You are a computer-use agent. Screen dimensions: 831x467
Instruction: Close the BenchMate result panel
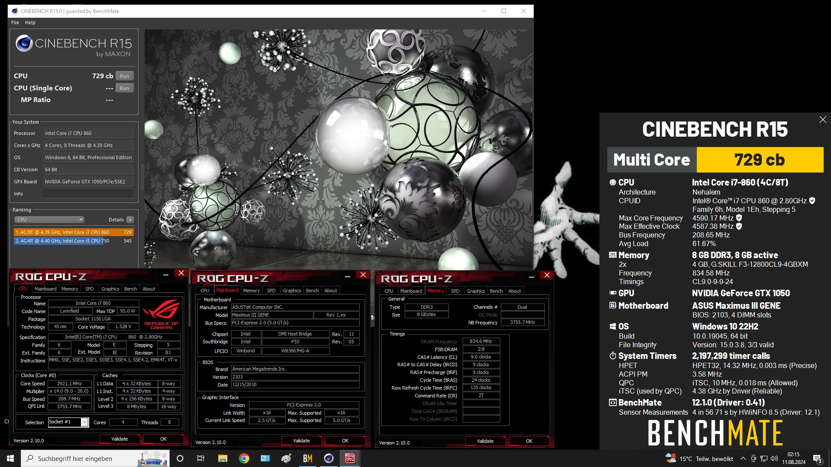[823, 120]
